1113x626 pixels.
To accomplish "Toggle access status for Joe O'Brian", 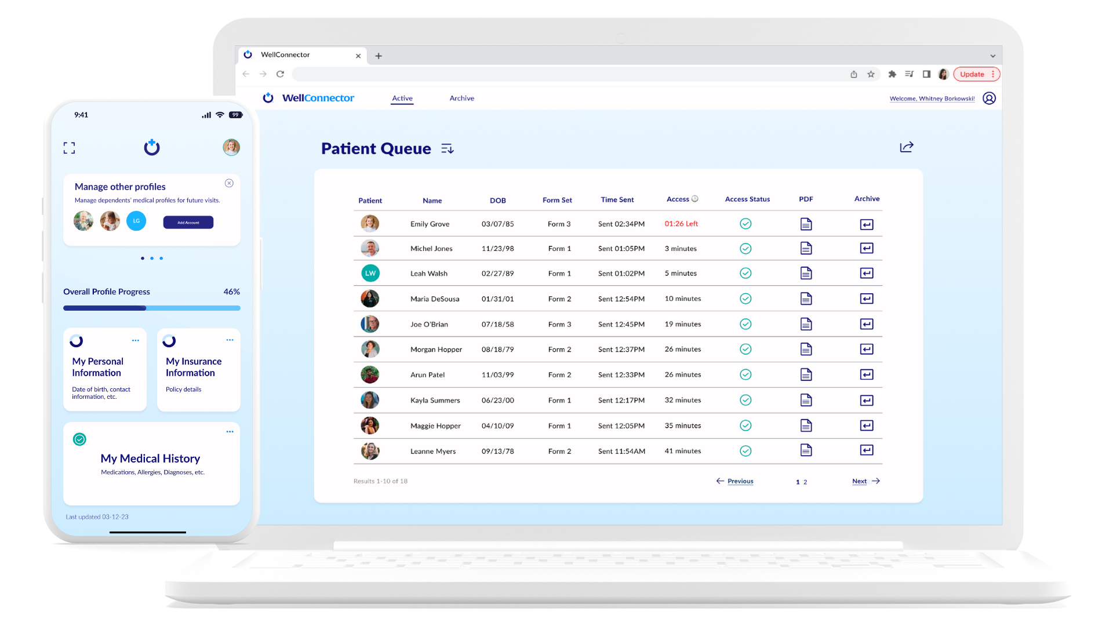I will click(x=745, y=325).
